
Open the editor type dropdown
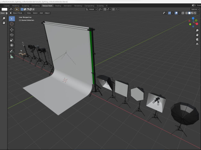[x=11, y=9]
